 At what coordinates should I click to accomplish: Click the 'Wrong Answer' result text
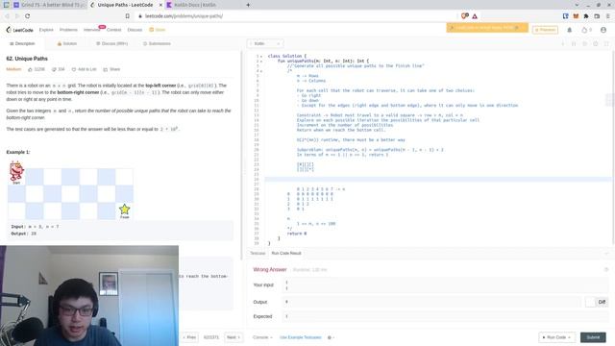pyautogui.click(x=270, y=270)
